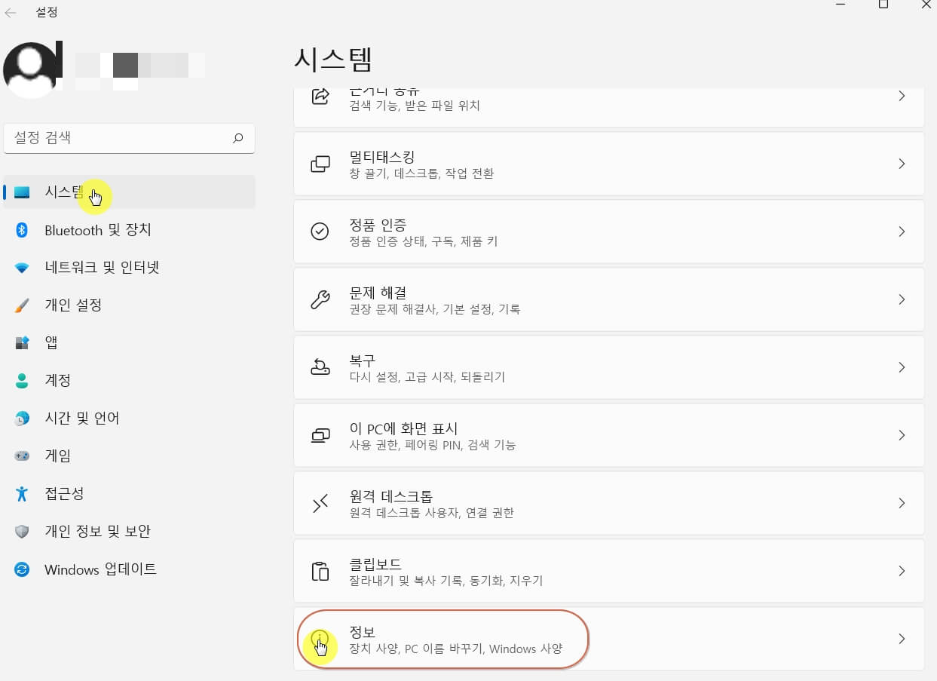Select the Bluetooth 및 장치 sidebar icon
Screen dimensions: 937x681
20,230
